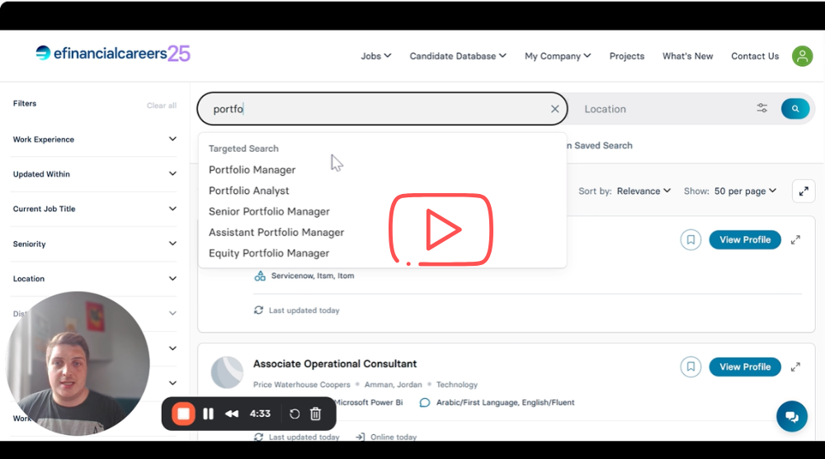Open the chat support bubble
Viewport: 825px width, 459px height.
[792, 416]
